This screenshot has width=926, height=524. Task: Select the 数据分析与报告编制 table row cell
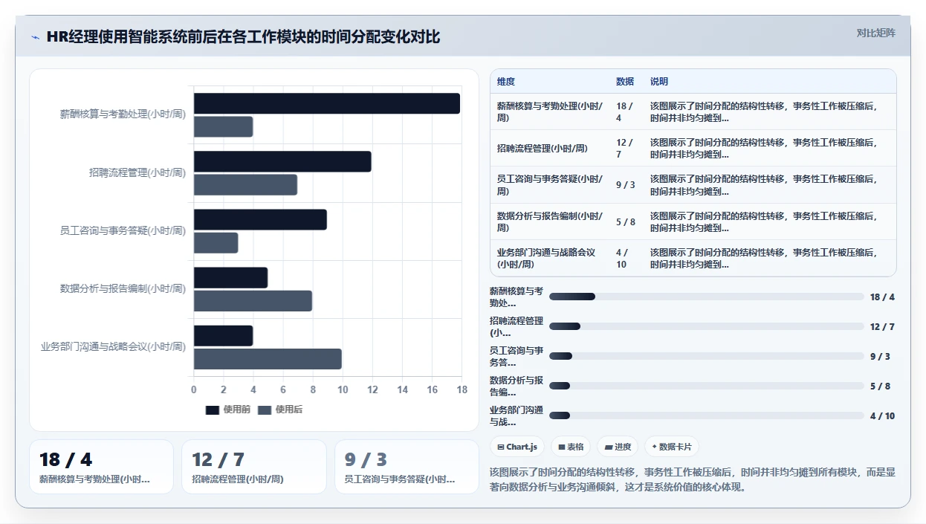550,221
